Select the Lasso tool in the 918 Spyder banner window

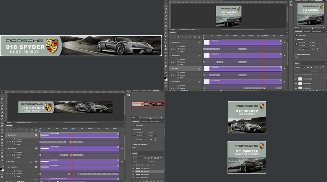click(2, 99)
